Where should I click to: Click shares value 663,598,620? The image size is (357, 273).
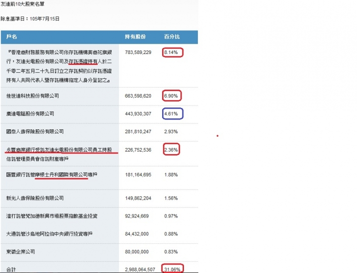tap(138, 96)
